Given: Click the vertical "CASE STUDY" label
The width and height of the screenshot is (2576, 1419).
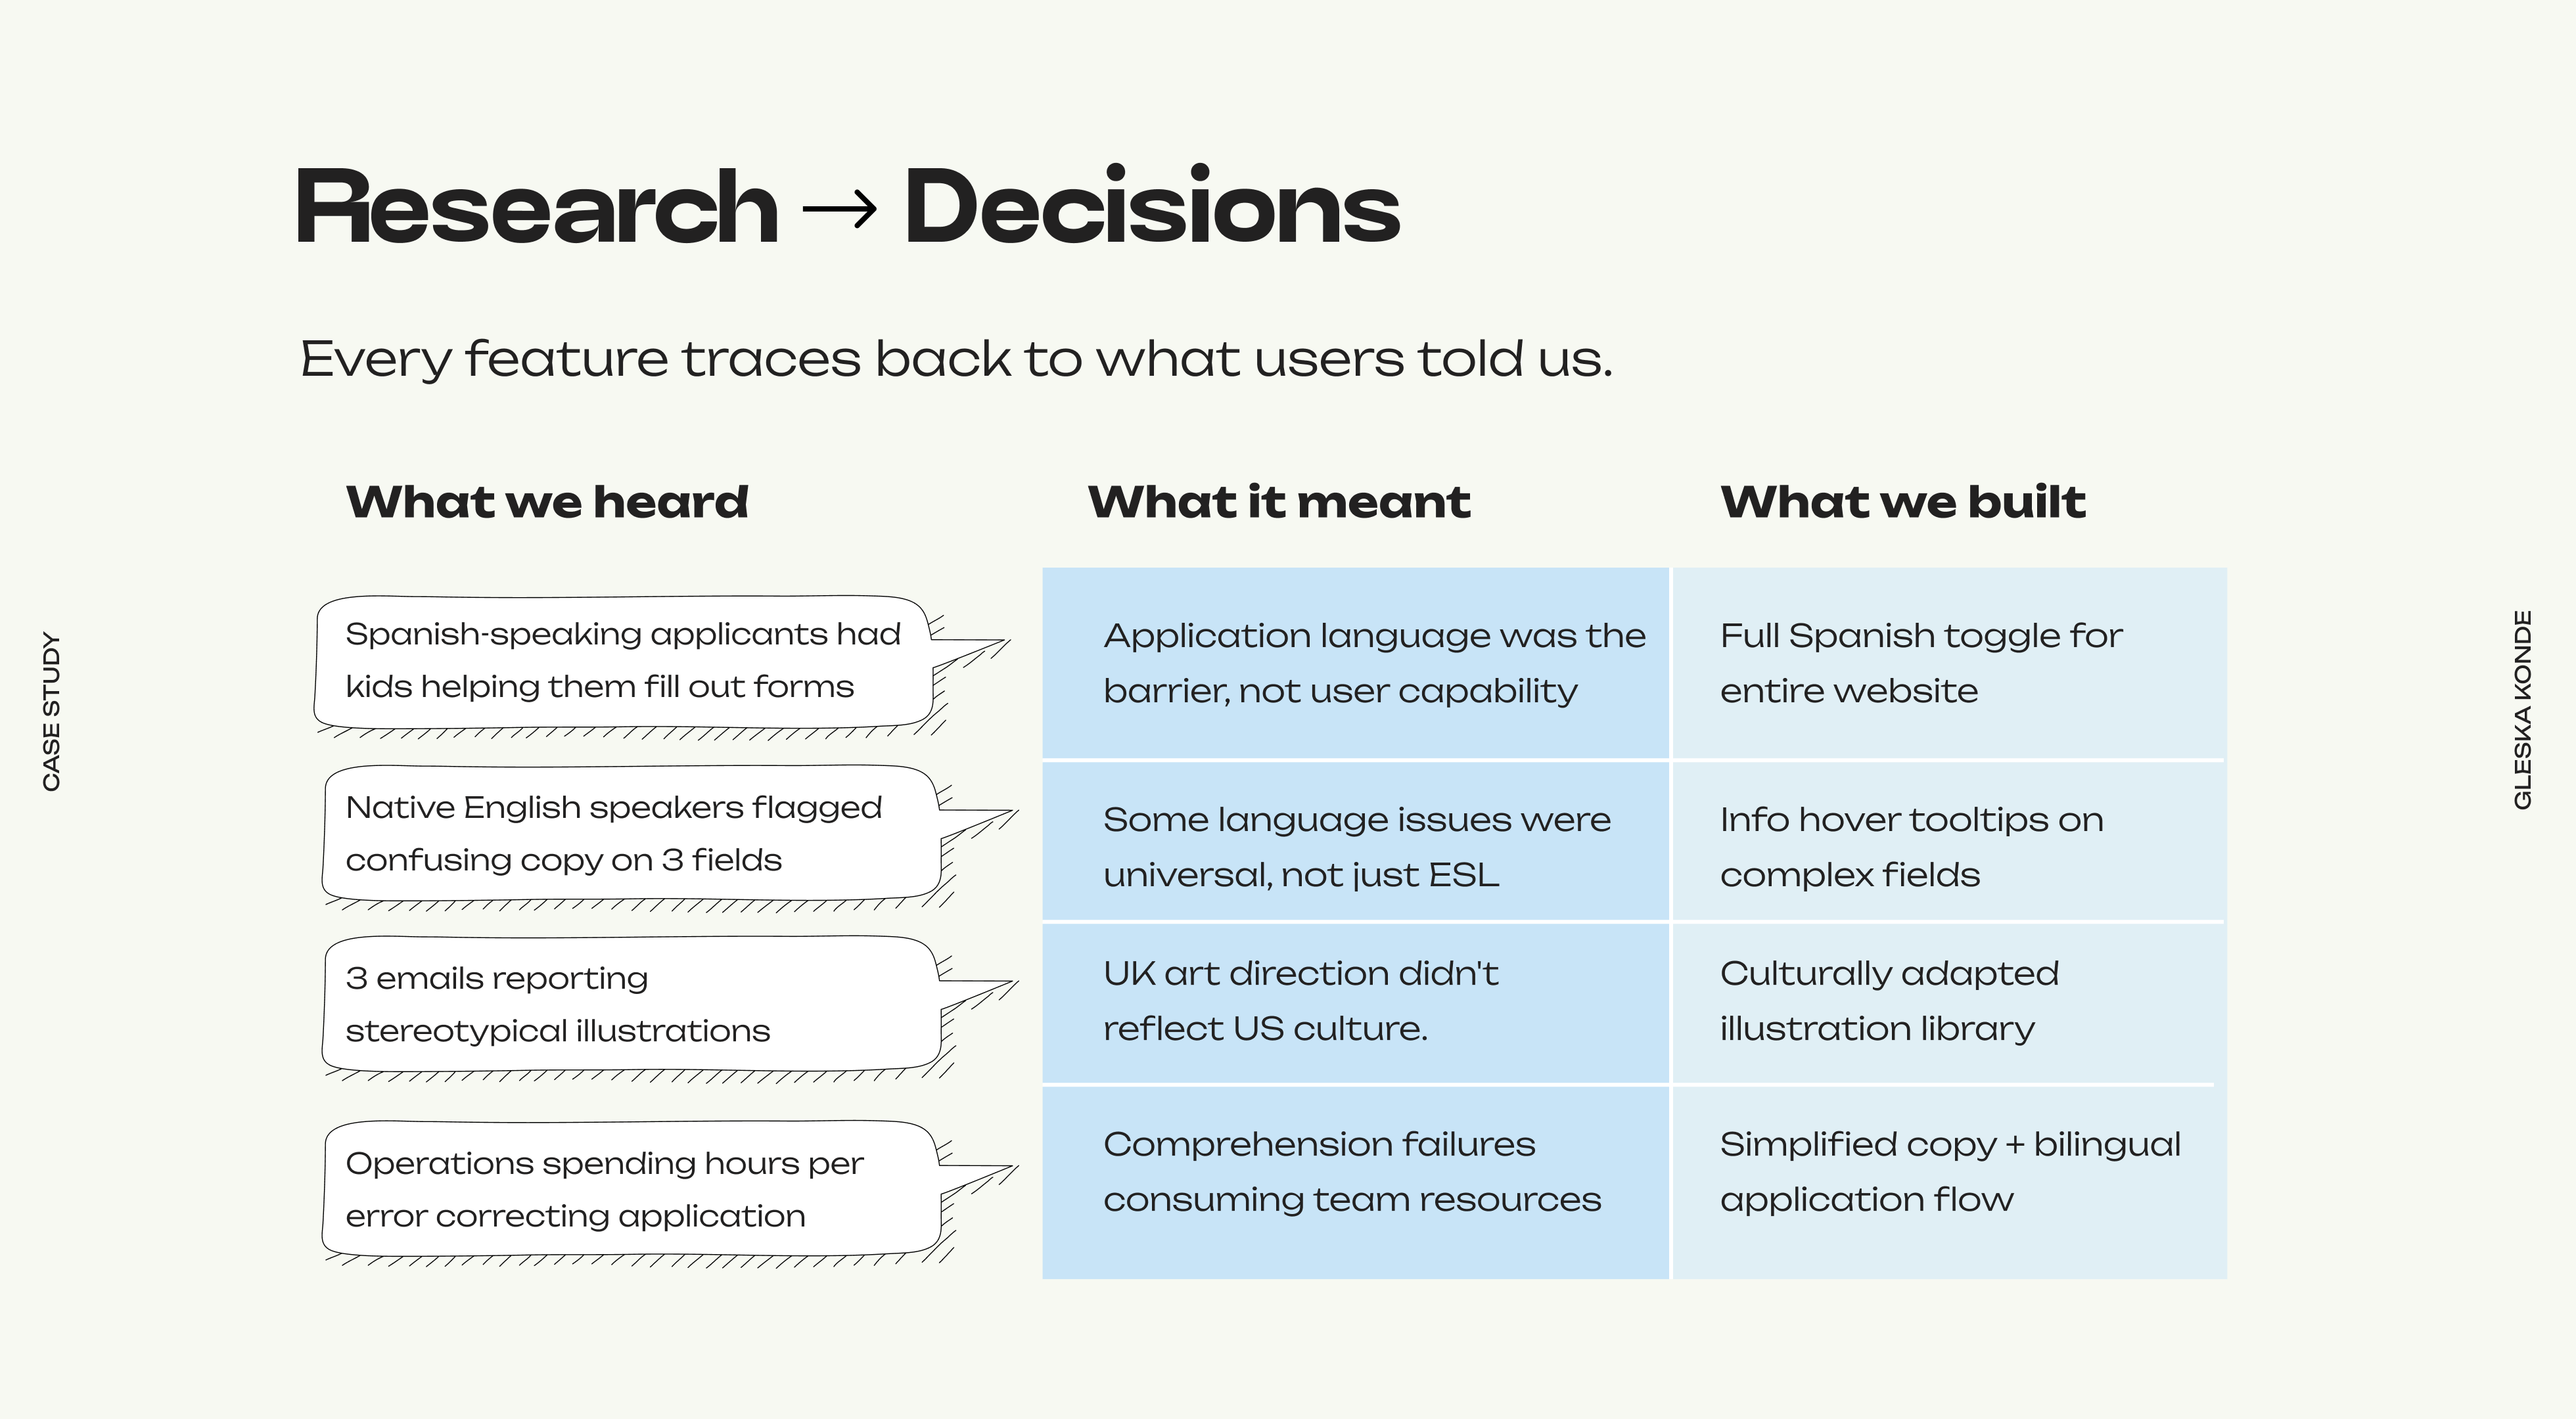Looking at the screenshot, I should click(52, 711).
